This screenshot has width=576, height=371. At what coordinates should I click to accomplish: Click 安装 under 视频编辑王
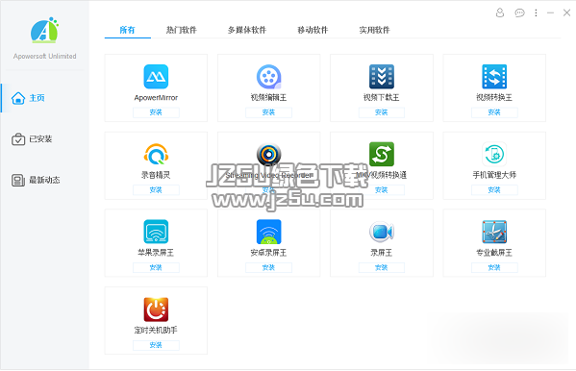[x=268, y=112]
